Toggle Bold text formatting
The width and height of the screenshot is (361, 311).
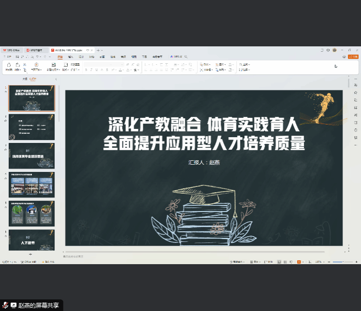coord(86,70)
